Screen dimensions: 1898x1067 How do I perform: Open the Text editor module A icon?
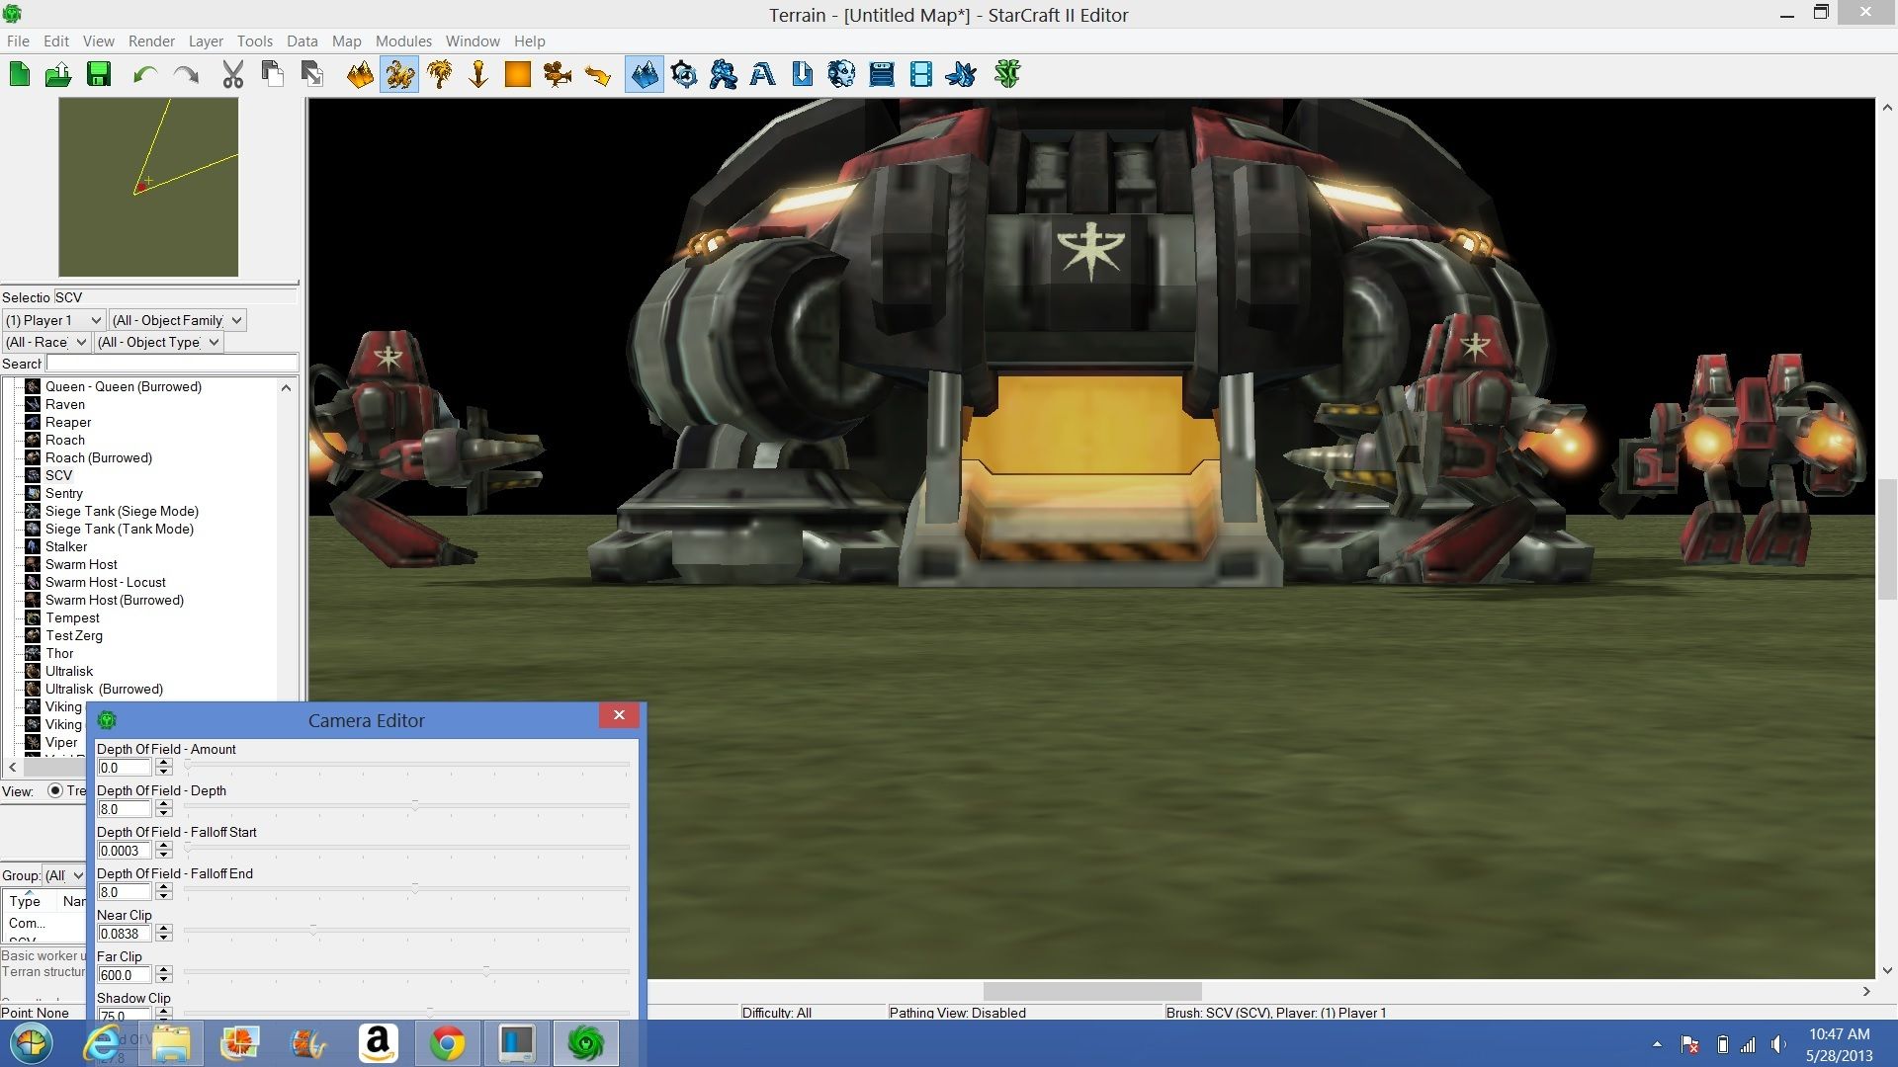[x=762, y=74]
